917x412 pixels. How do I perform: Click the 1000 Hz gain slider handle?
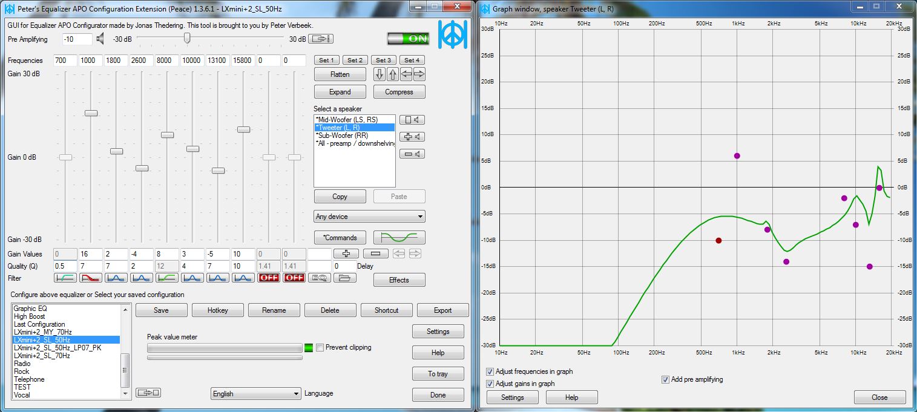91,113
